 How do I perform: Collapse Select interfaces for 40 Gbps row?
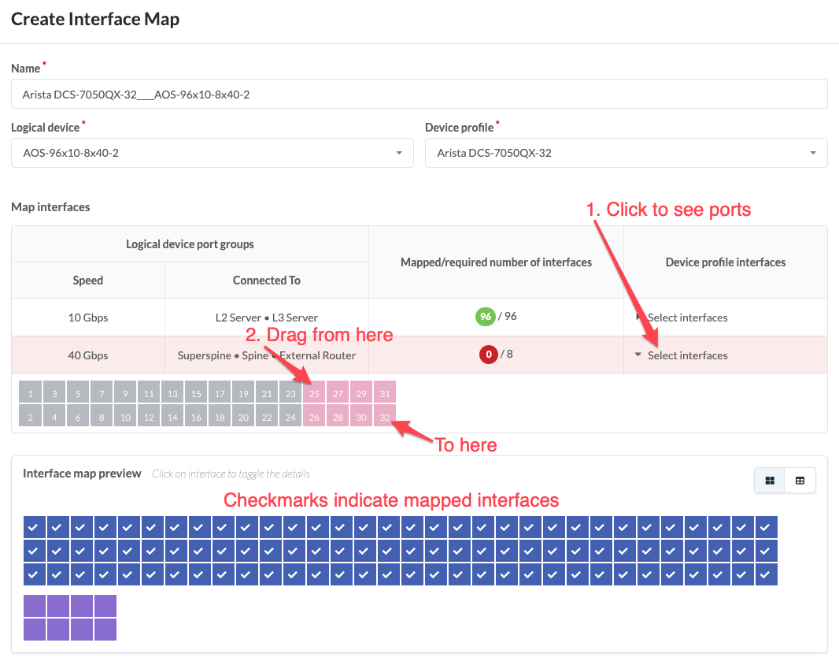pyautogui.click(x=682, y=355)
